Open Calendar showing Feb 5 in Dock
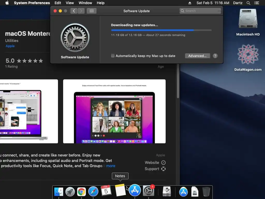 click(106, 190)
